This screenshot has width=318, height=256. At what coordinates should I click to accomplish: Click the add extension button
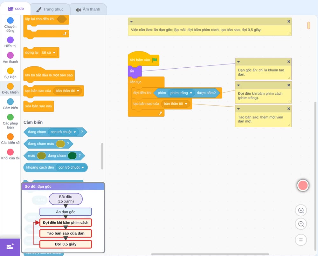(x=10, y=247)
